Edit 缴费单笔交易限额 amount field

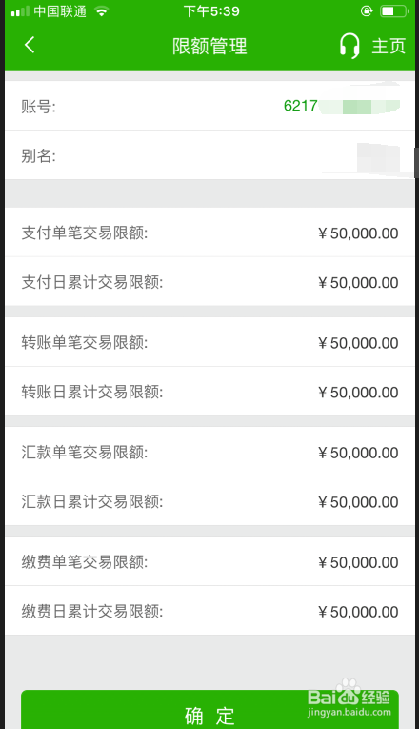(358, 562)
